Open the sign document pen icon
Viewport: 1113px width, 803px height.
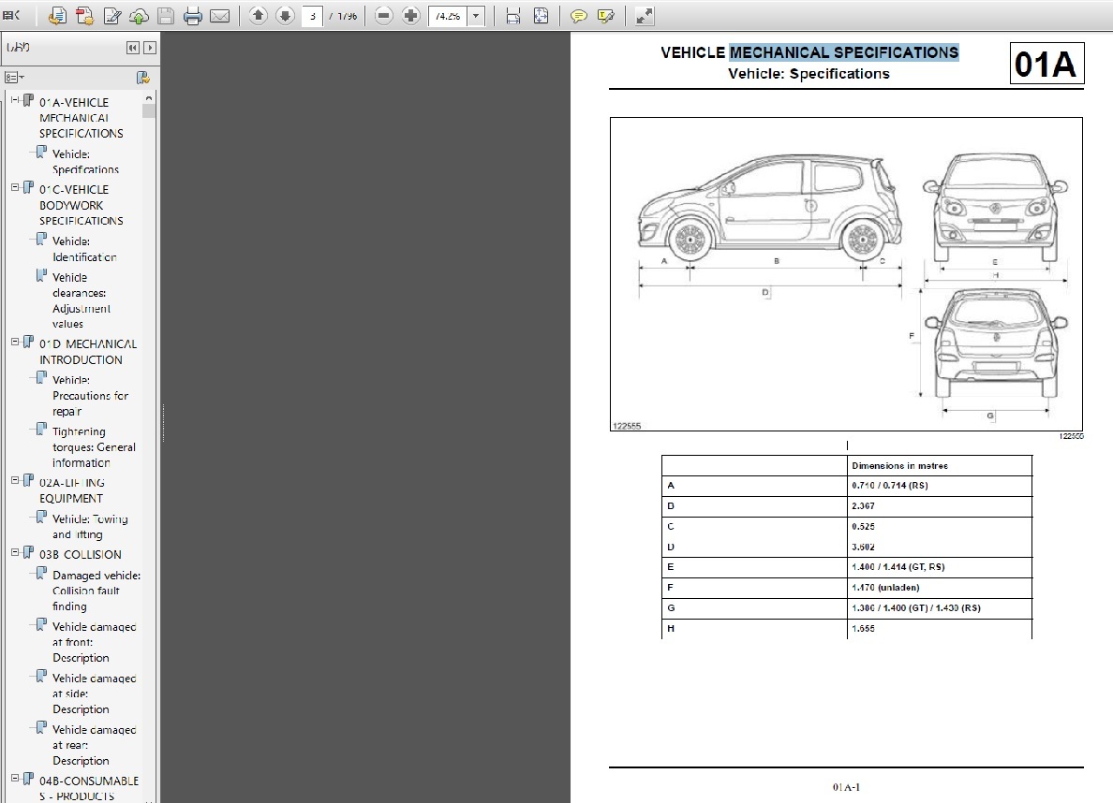coord(111,16)
